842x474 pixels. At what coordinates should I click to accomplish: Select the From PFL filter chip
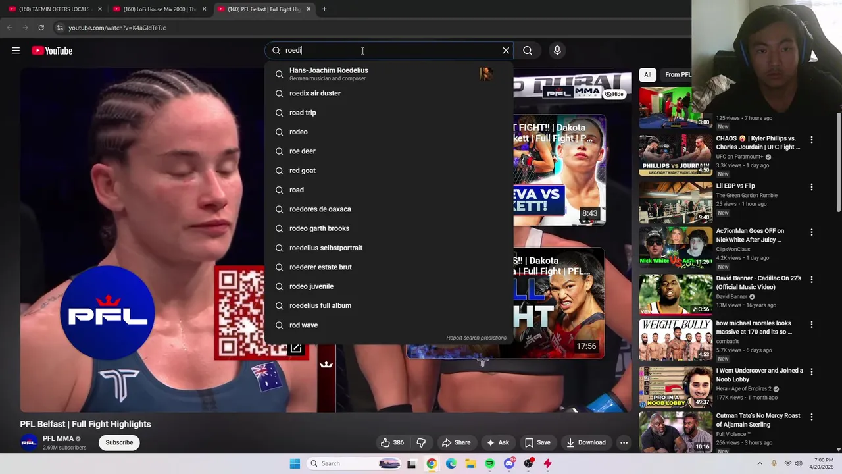(x=678, y=74)
